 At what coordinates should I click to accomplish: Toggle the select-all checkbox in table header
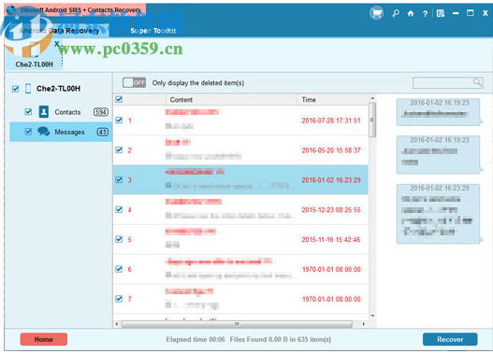(x=119, y=100)
